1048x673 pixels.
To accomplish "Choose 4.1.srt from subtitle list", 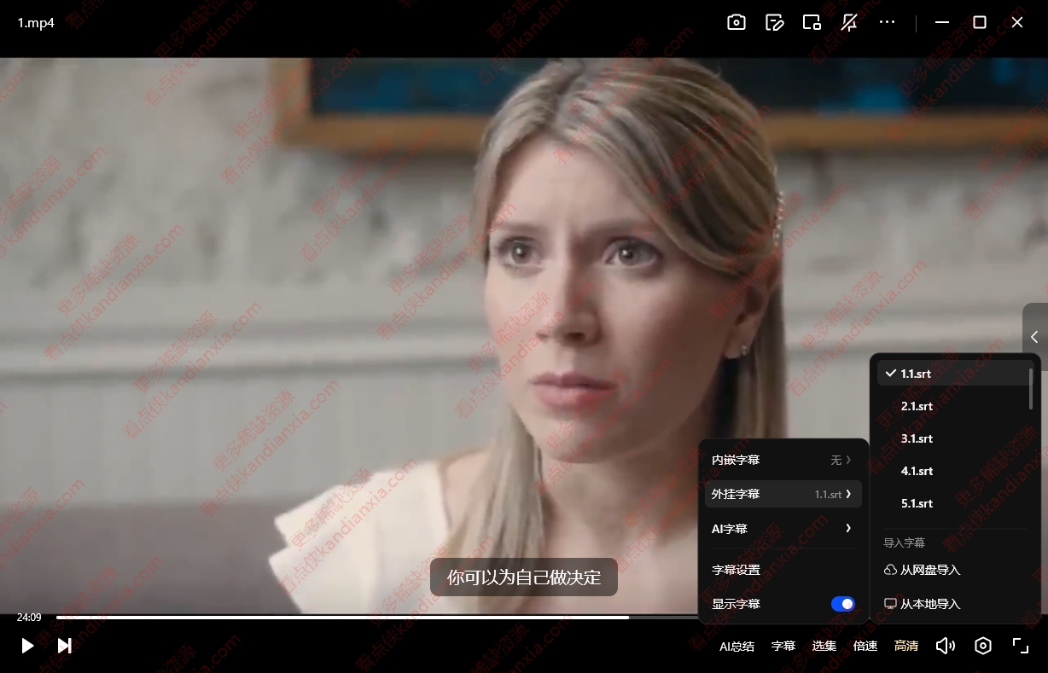I will point(917,471).
